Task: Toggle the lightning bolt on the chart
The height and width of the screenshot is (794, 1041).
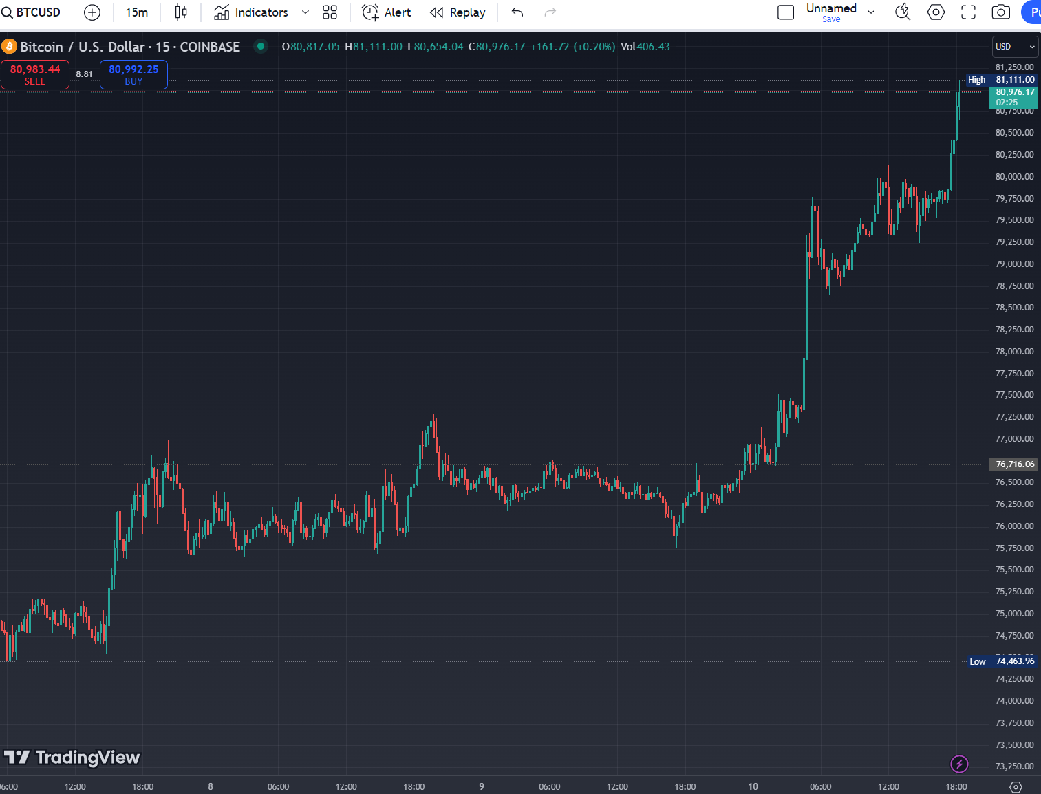Action: coord(959,764)
